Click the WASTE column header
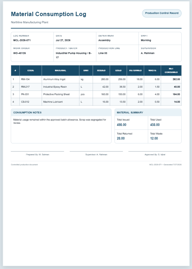 (152, 70)
